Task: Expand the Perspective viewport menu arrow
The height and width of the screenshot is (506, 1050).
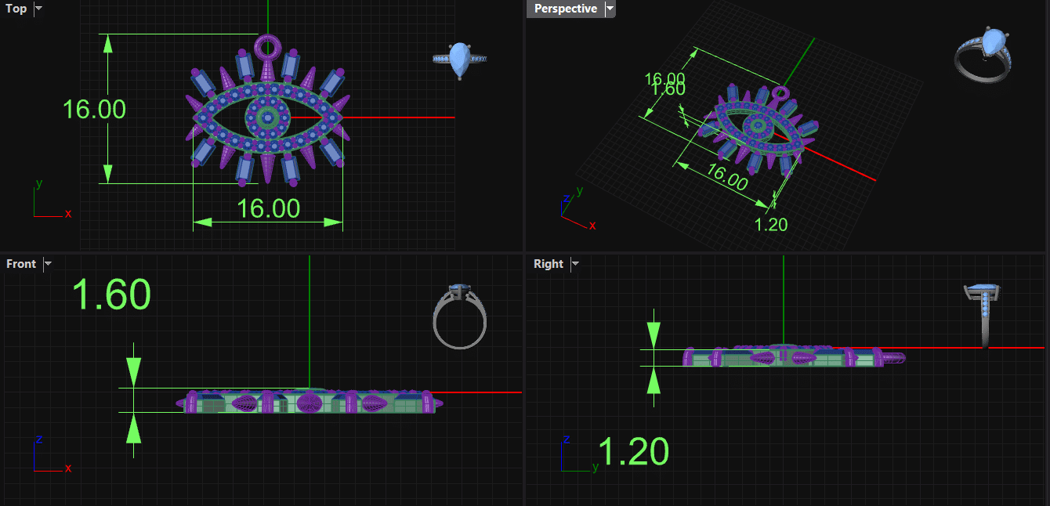Action: click(610, 9)
